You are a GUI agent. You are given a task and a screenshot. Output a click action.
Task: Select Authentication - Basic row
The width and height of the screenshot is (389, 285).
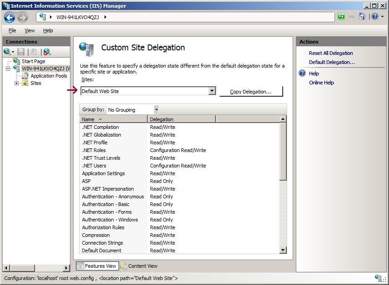pos(180,204)
